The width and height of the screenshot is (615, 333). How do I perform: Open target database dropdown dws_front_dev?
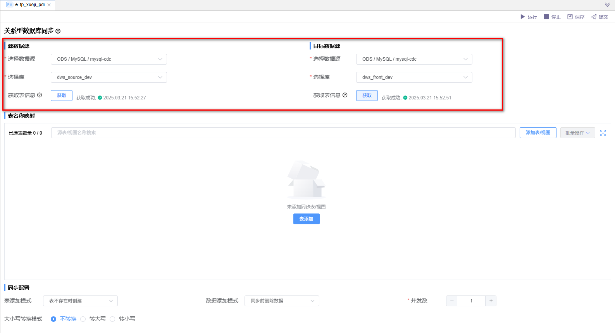point(414,77)
